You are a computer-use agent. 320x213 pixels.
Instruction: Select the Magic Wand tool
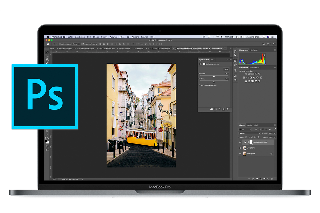(47, 63)
